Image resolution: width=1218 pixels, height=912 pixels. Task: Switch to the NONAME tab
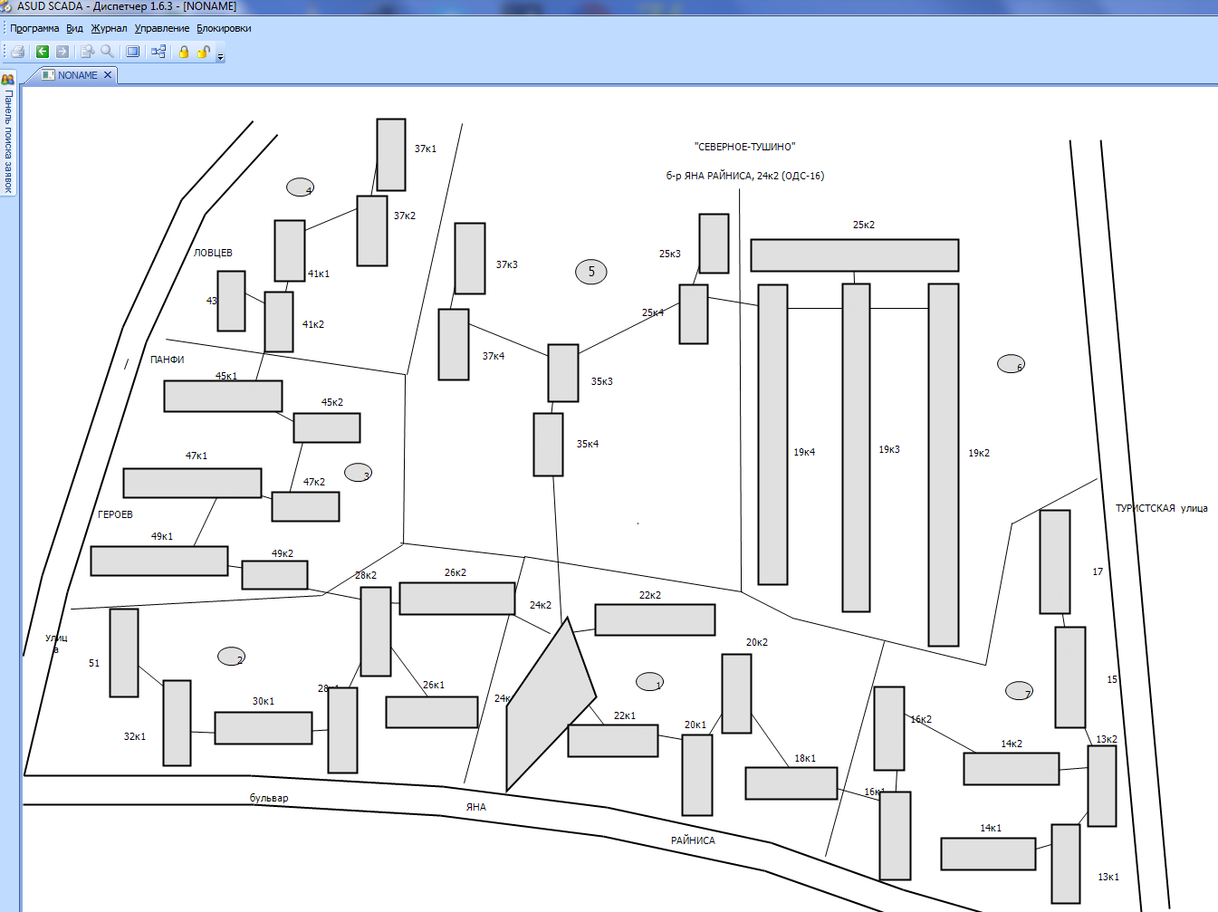77,75
